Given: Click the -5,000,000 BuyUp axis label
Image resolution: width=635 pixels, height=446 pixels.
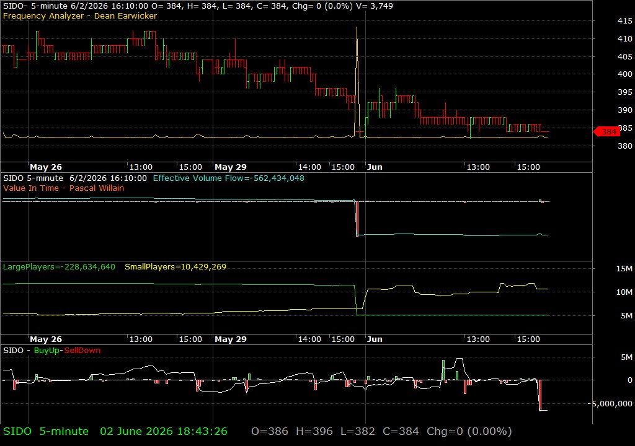Looking at the screenshot, I should pyautogui.click(x=610, y=403).
